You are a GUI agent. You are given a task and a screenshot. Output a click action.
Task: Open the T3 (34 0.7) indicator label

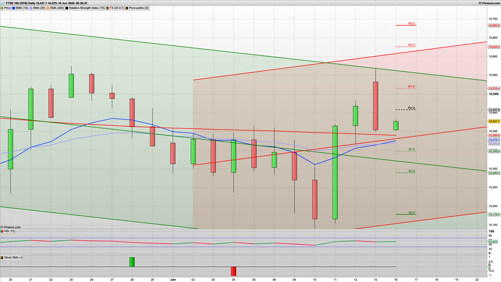(x=117, y=8)
